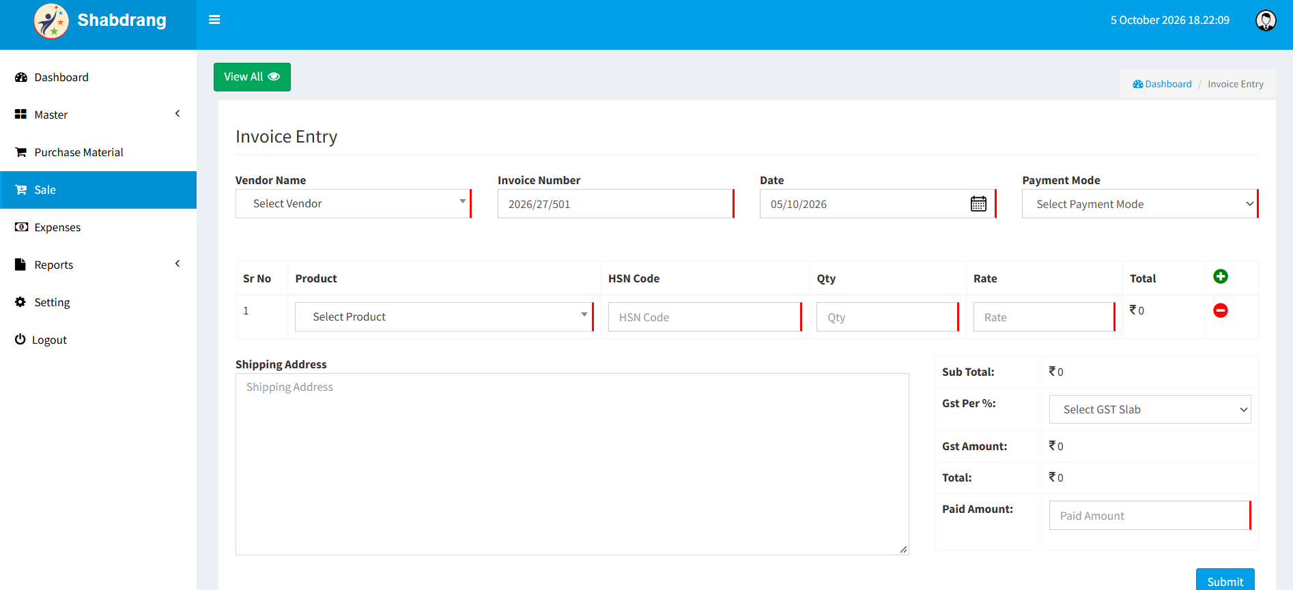
Task: Click the Reports file icon in sidebar
Action: [x=20, y=265]
